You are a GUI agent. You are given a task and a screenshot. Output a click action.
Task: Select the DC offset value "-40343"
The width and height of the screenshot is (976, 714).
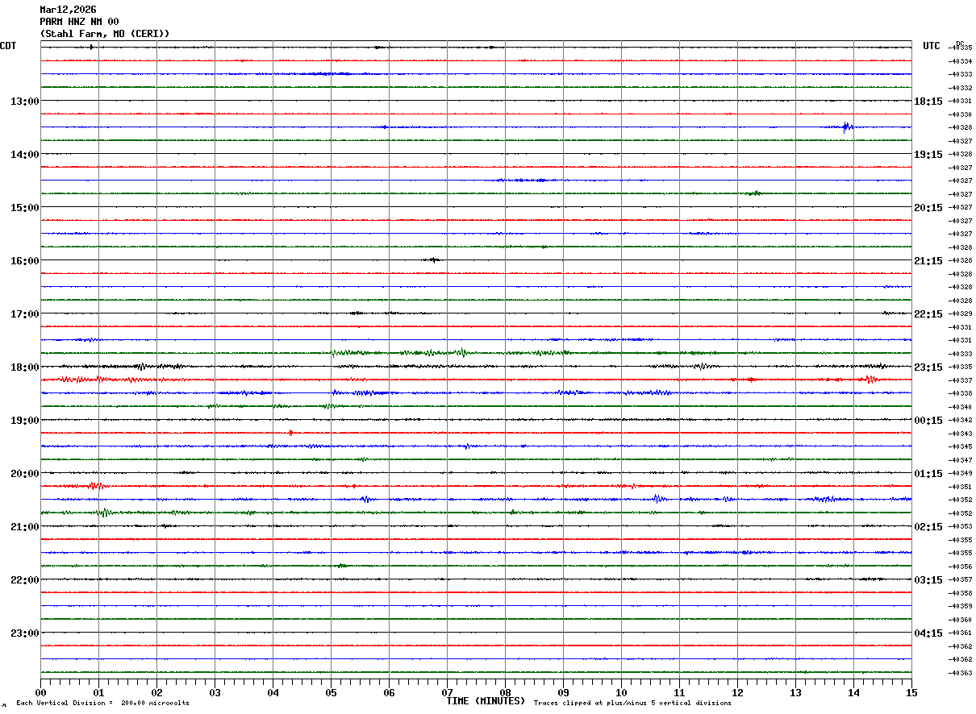coord(960,434)
